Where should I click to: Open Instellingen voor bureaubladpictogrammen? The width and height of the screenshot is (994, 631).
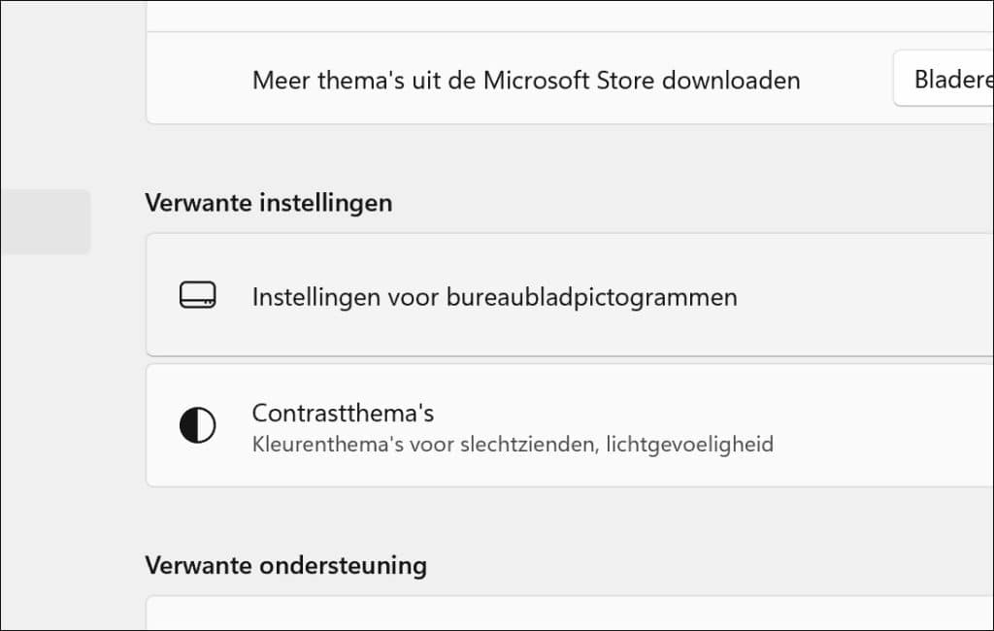tap(494, 296)
